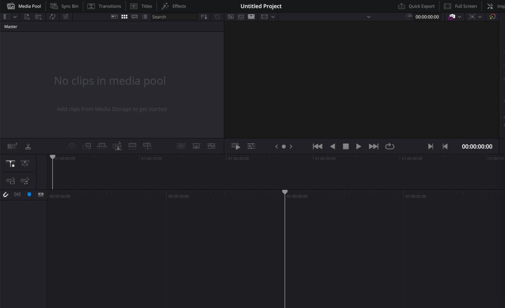Screen dimensions: 505x308
Task: Click the Full Screen button
Action: (460, 6)
